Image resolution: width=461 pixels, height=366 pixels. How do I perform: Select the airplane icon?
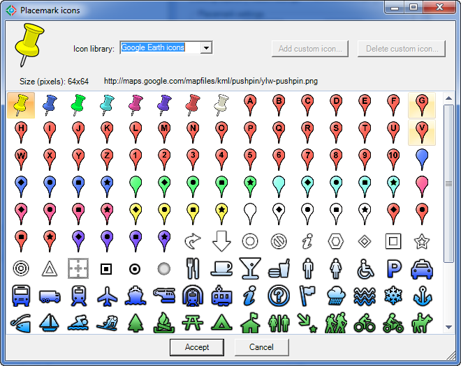pos(107,296)
